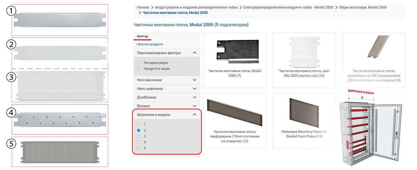Open Електроразпределителни модулни табла - Modul 2000 breadcrumb
417x170 pixels.
coord(288,7)
